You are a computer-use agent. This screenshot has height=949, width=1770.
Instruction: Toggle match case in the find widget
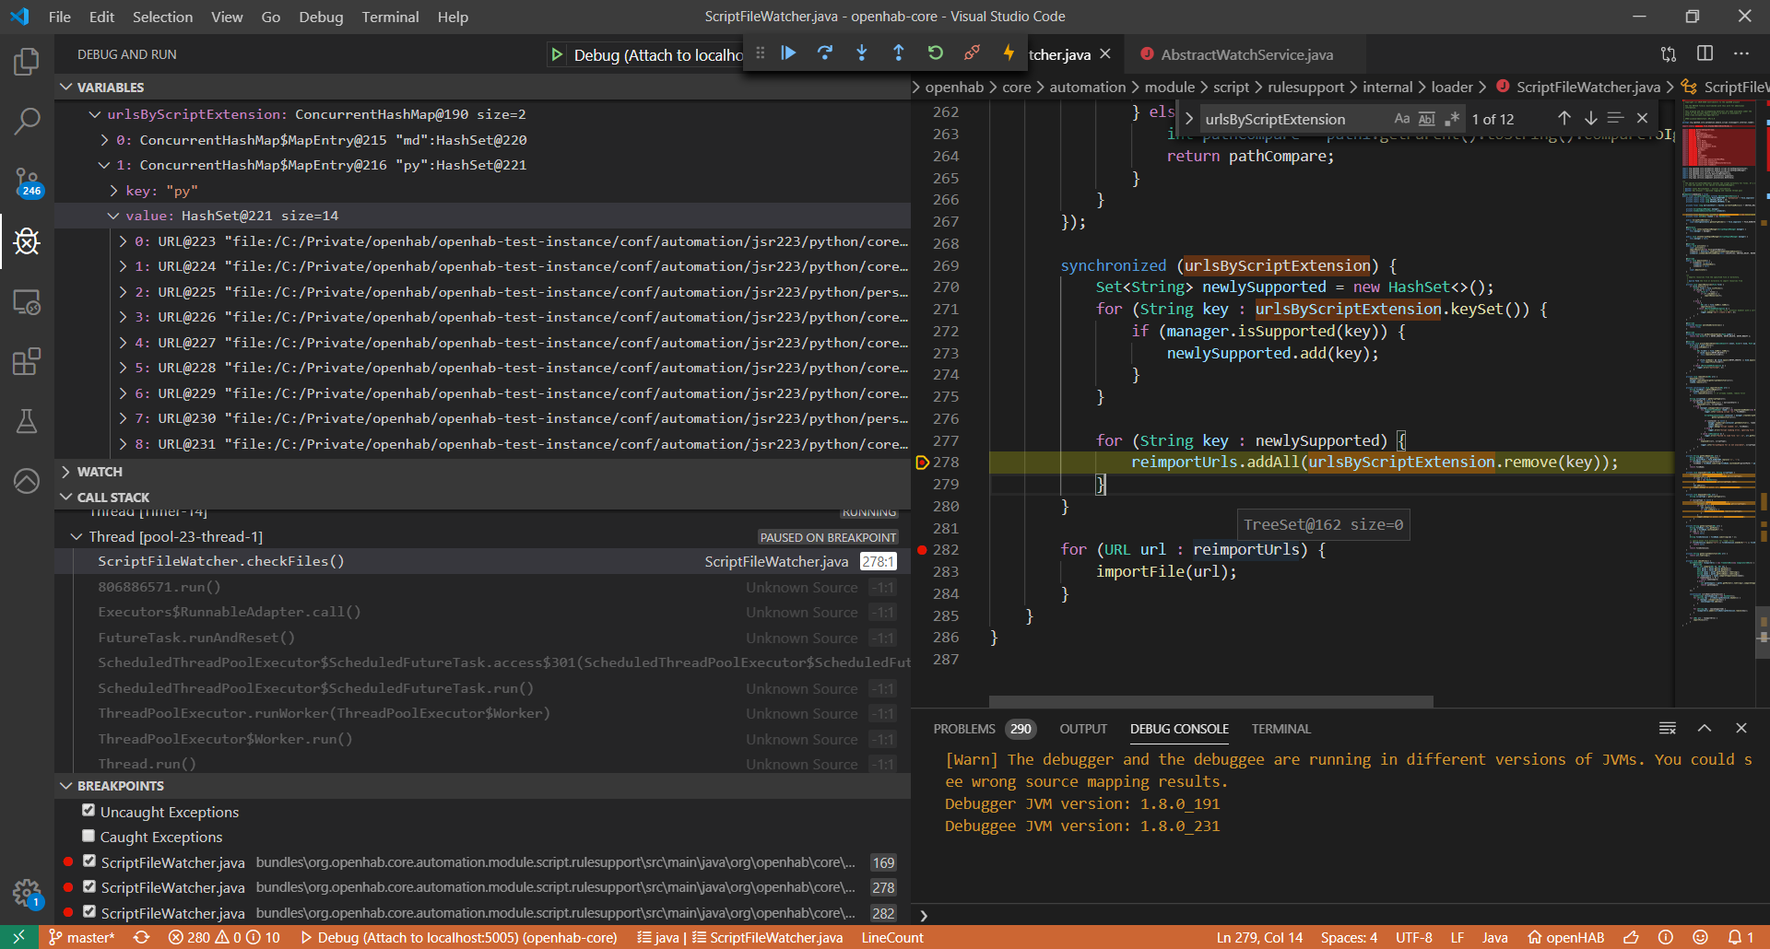[1402, 118]
